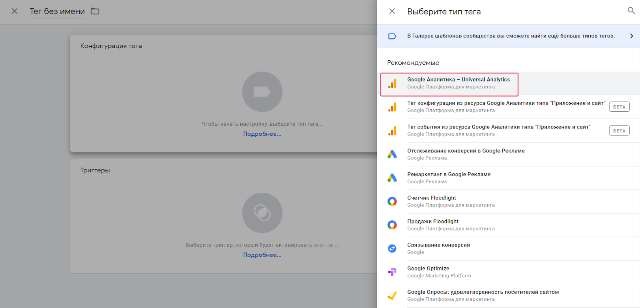Click Google Ads conversion tracking icon
Image resolution: width=640 pixels, height=308 pixels.
coord(392,154)
